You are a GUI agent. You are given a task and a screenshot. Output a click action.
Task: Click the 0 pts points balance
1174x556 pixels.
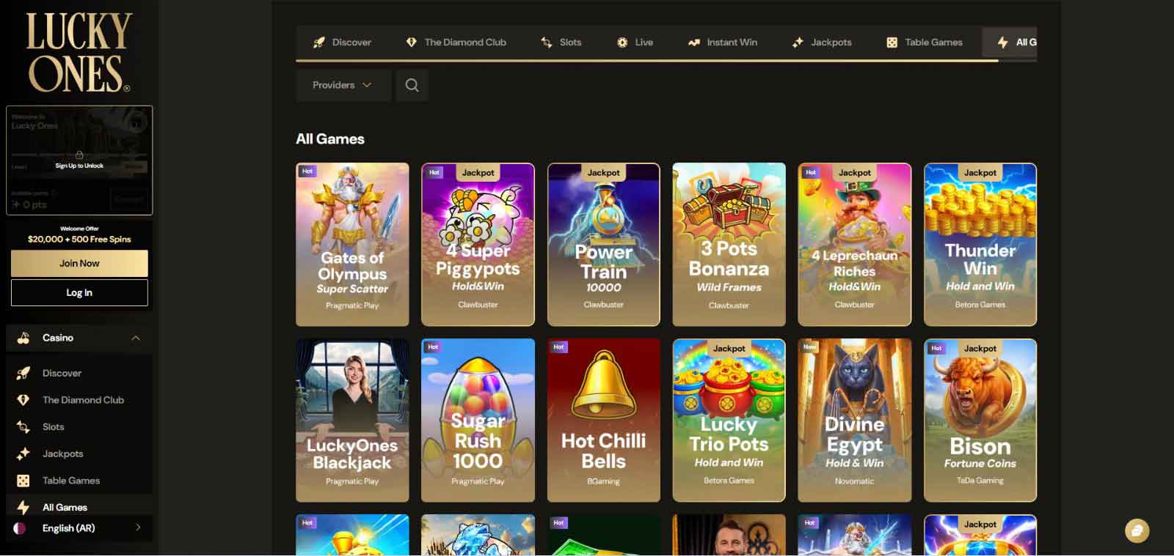[29, 204]
